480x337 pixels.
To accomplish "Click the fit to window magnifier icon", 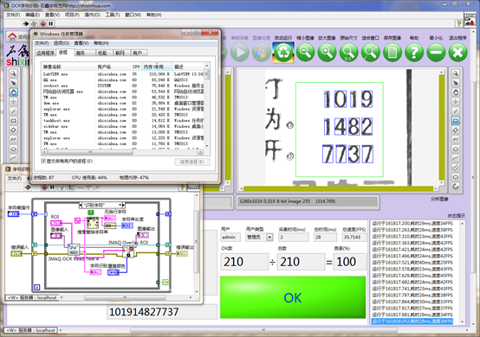I will [x=371, y=53].
